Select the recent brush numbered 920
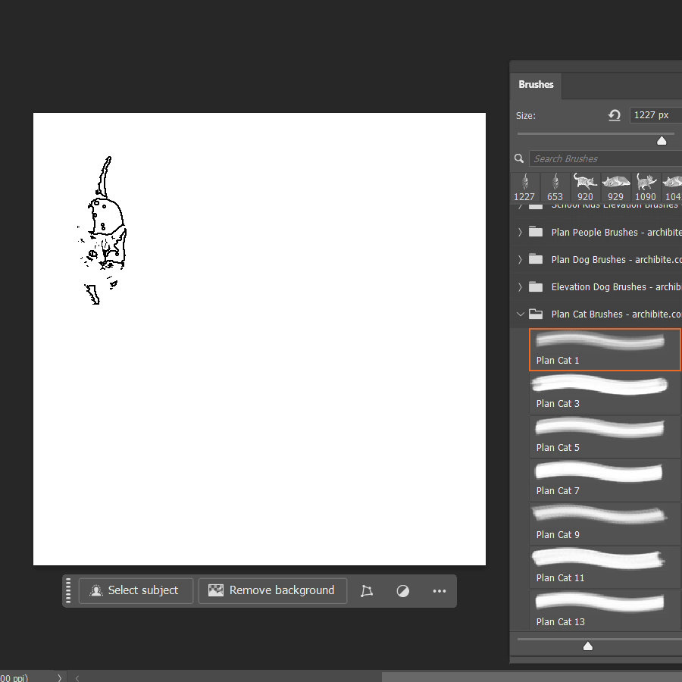The width and height of the screenshot is (682, 682). (x=585, y=187)
